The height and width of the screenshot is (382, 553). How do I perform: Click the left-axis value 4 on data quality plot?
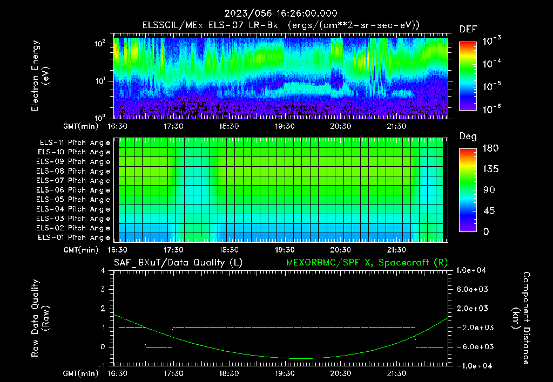pyautogui.click(x=103, y=271)
